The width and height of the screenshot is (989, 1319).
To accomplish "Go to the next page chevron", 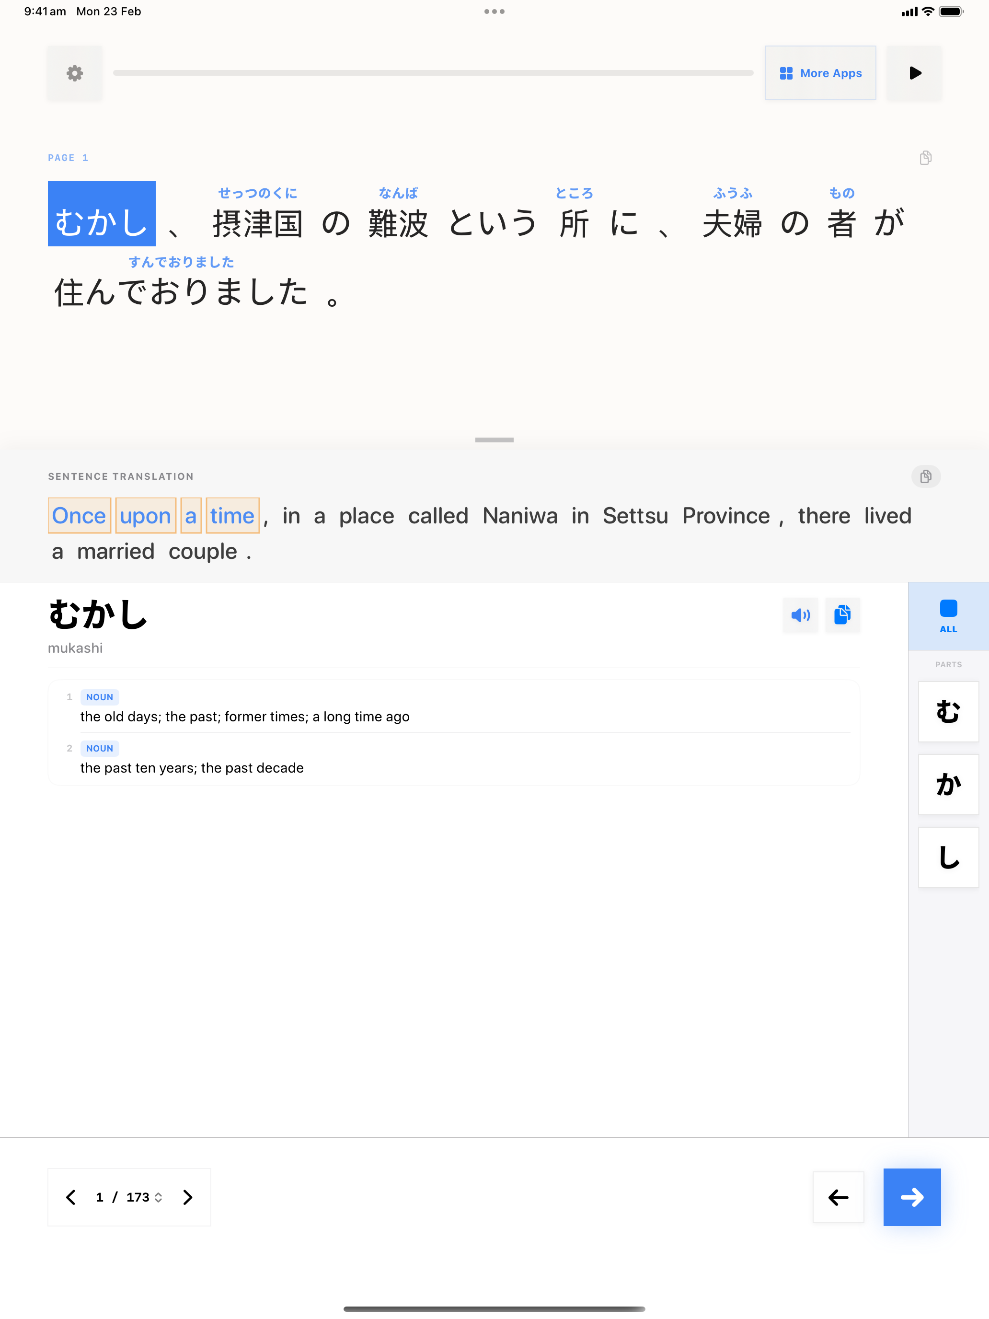I will pos(188,1197).
